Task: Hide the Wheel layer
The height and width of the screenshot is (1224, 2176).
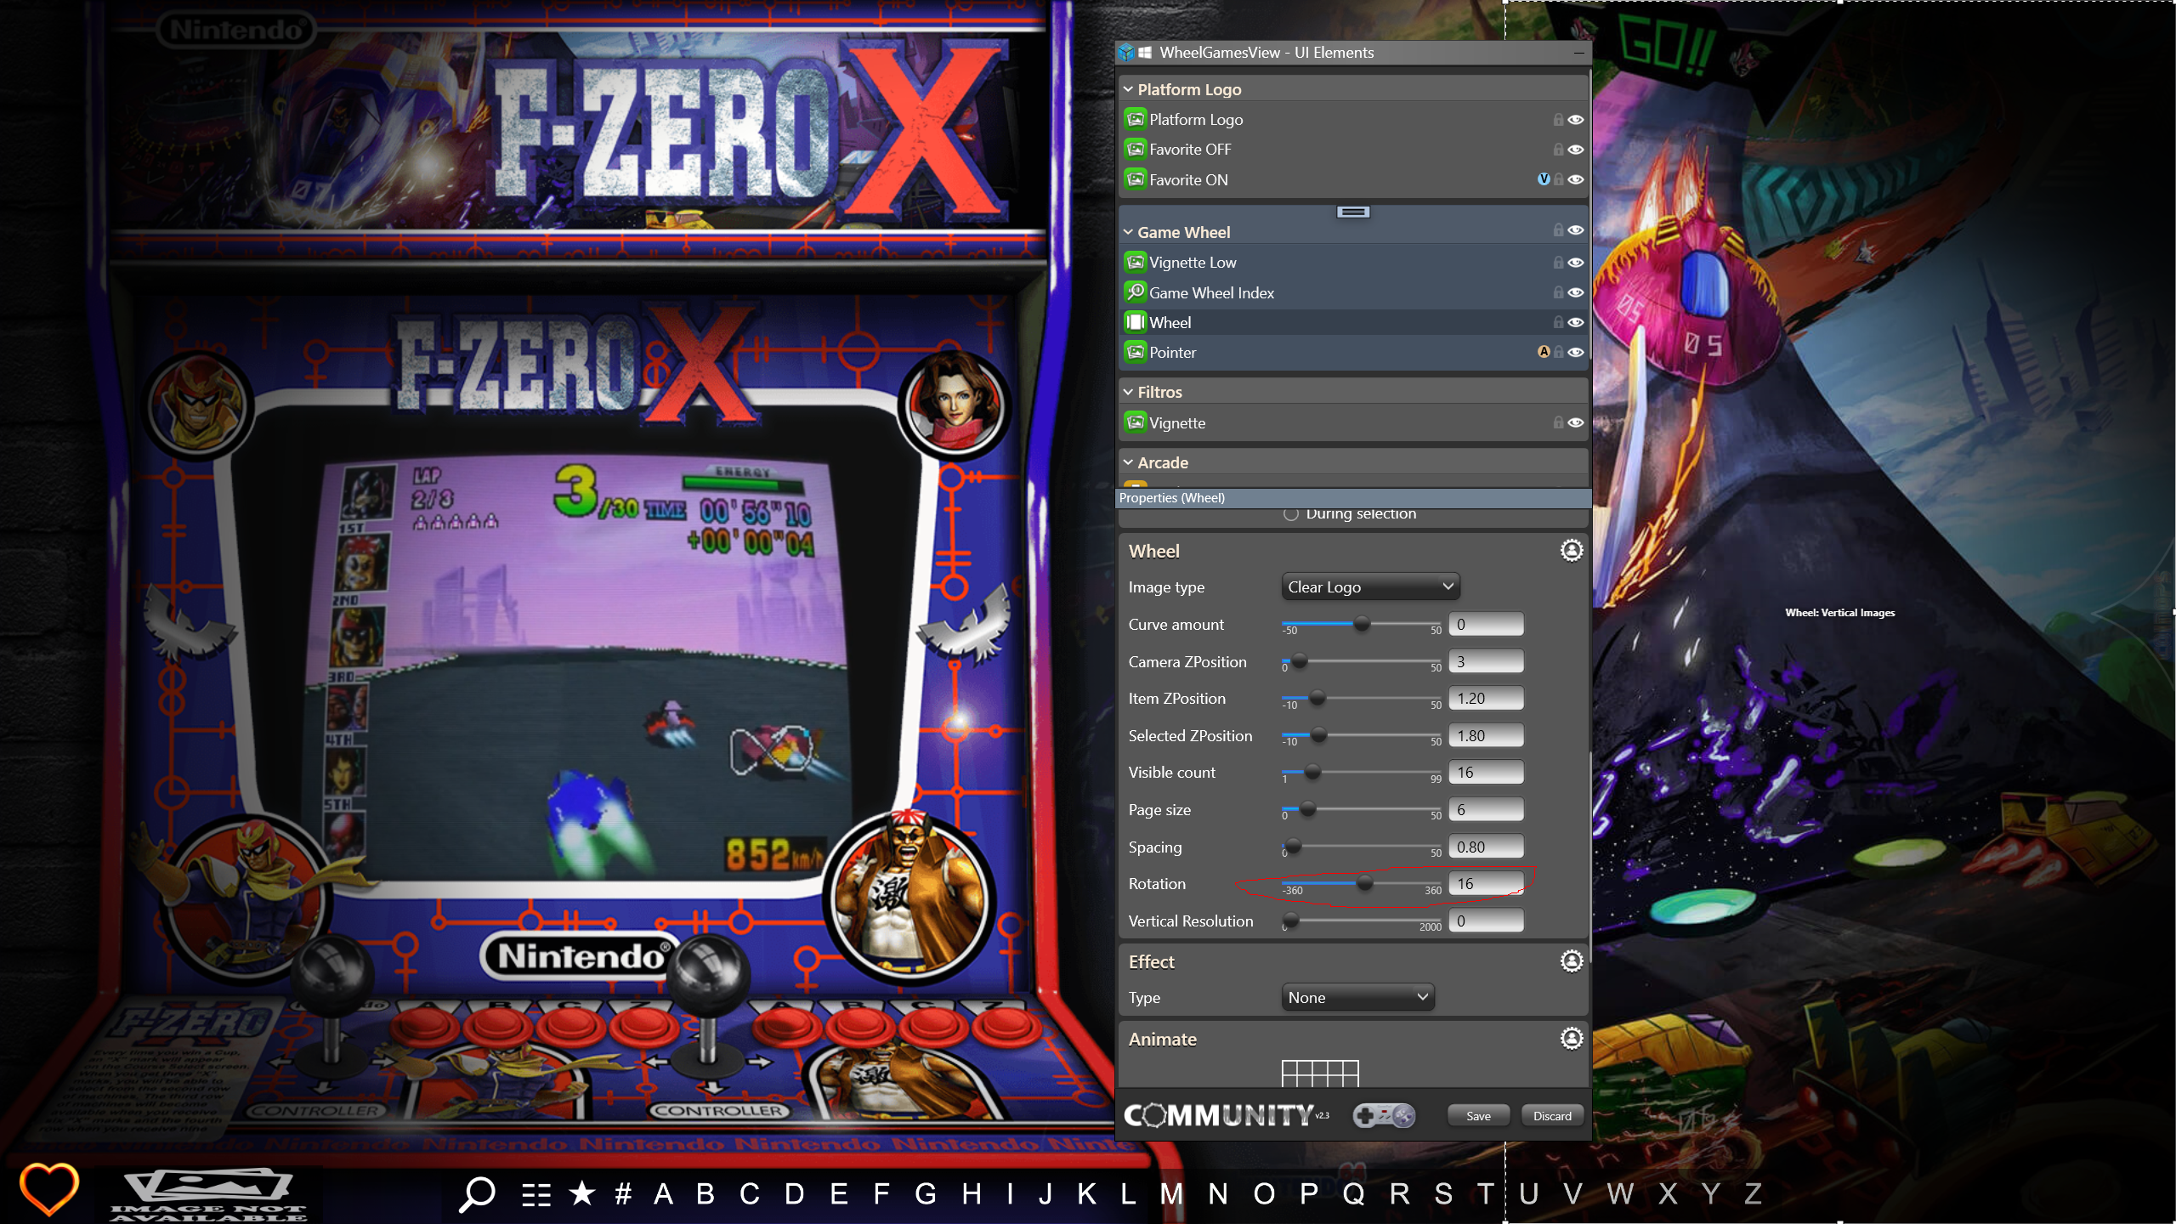Action: [1576, 322]
